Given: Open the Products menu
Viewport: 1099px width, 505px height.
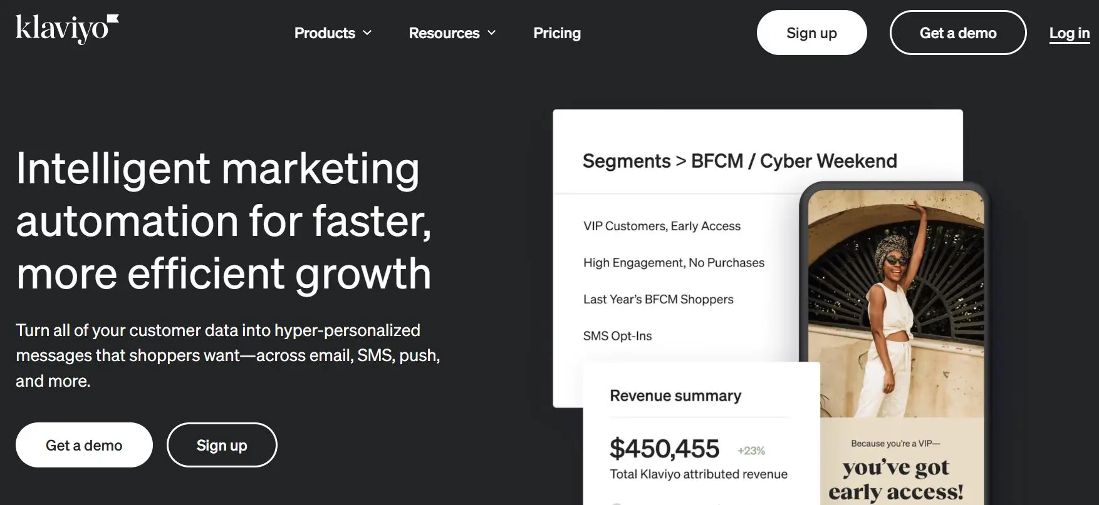Looking at the screenshot, I should 333,33.
